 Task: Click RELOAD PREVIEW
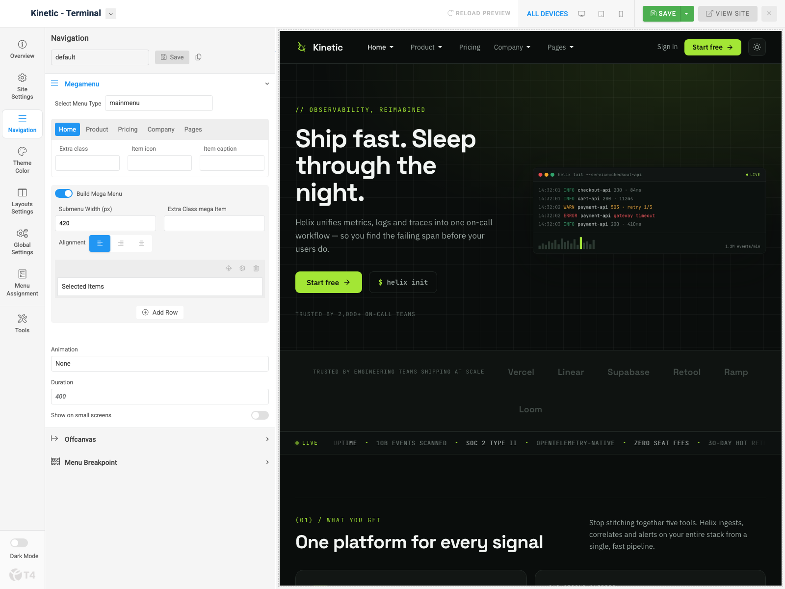pos(479,13)
